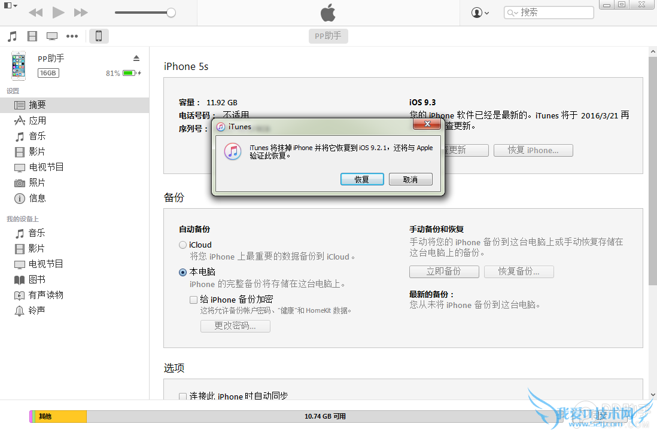Select the iCloud backup radio button

point(183,245)
